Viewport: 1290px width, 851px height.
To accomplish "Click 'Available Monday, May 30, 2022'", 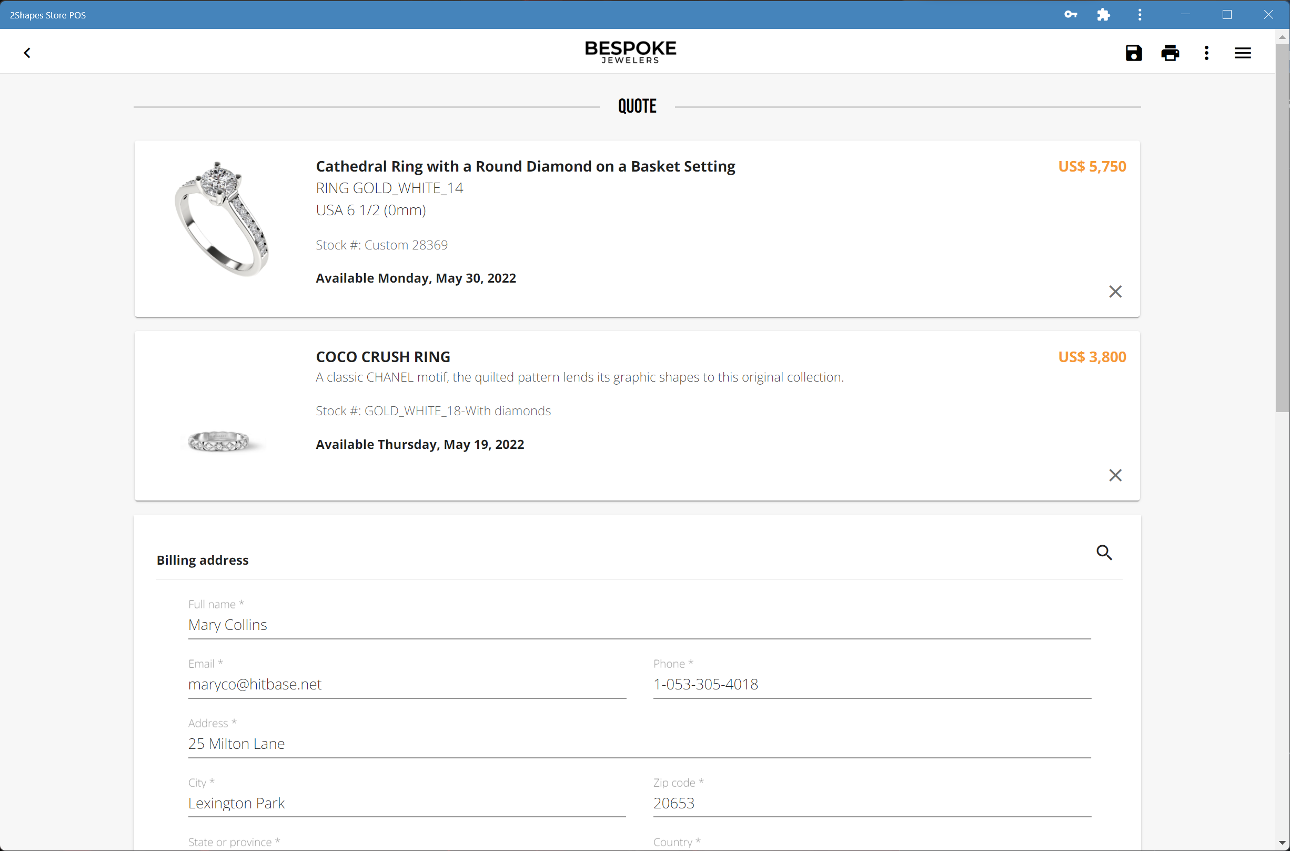I will coord(416,278).
